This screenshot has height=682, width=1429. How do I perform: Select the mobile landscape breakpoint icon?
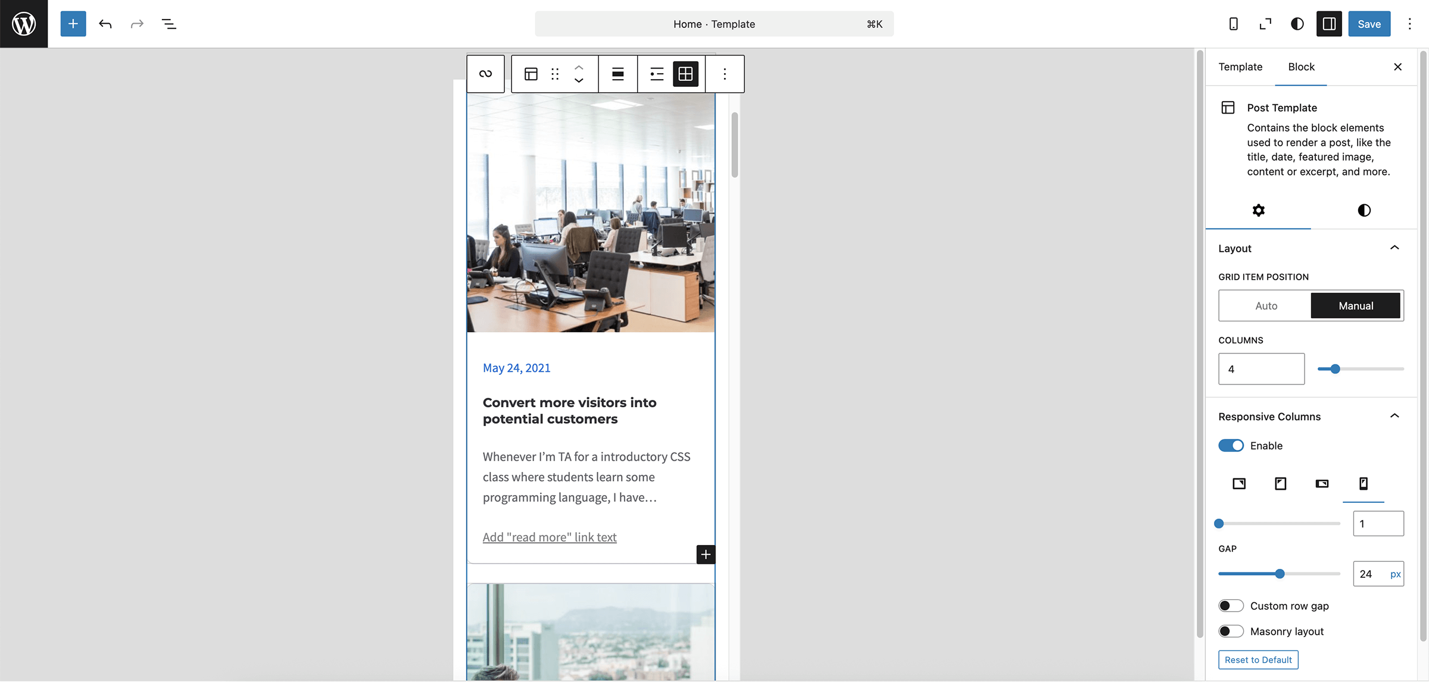tap(1322, 483)
